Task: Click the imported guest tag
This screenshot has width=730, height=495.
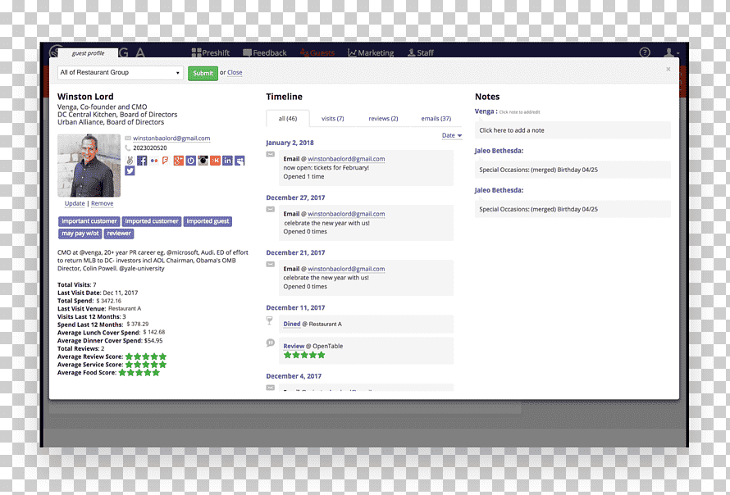Action: (208, 221)
